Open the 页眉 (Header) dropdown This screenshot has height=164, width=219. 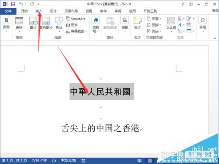[x=154, y=19]
